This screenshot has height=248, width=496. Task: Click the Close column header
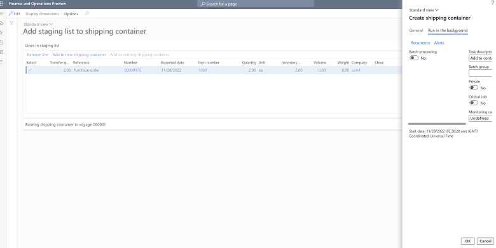point(379,62)
